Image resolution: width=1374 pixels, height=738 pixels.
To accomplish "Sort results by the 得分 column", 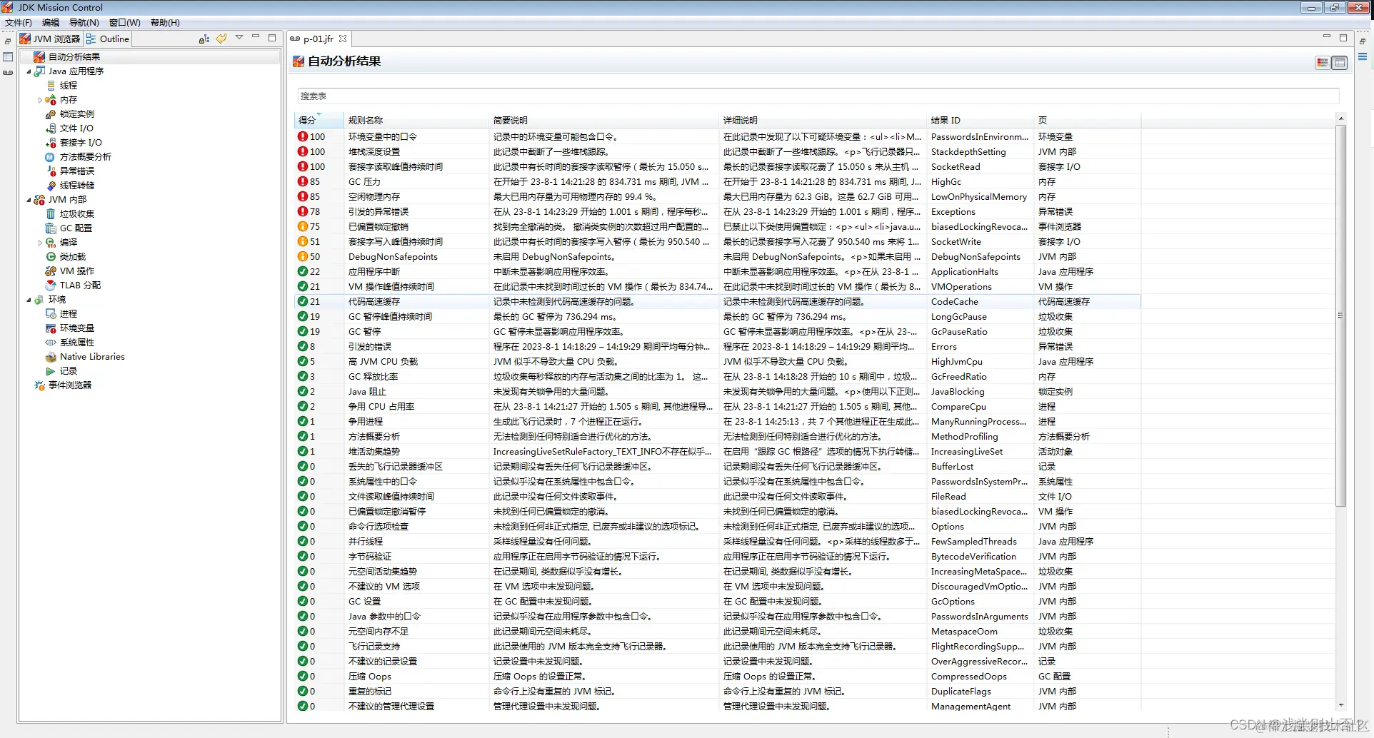I will (309, 120).
